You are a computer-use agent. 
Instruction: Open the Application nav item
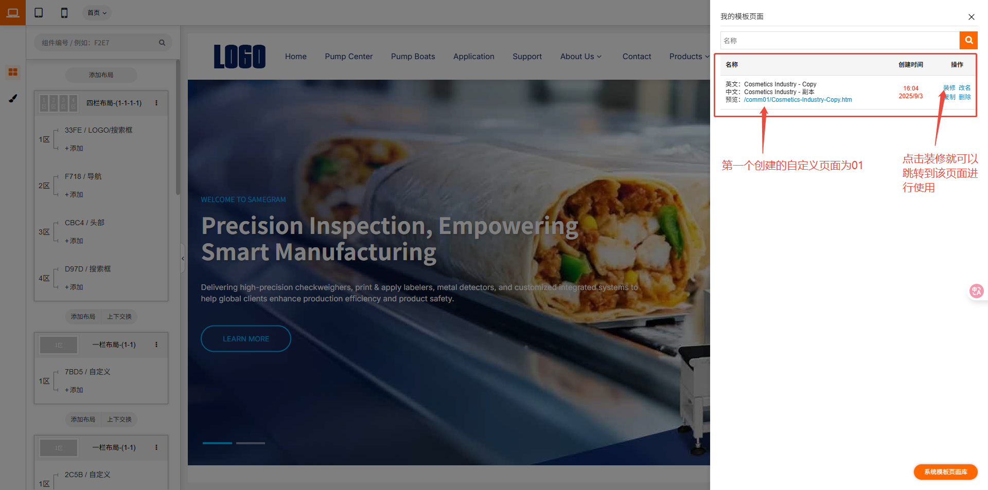(x=474, y=57)
